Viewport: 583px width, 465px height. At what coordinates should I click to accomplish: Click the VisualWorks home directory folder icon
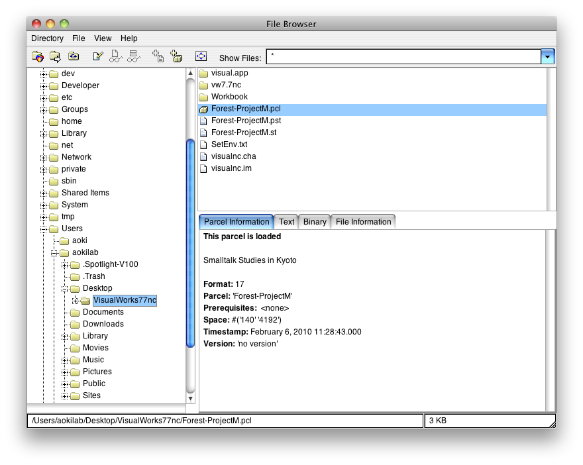click(38, 57)
